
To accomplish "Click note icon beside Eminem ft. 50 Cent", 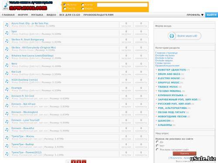I will coord(7,97).
